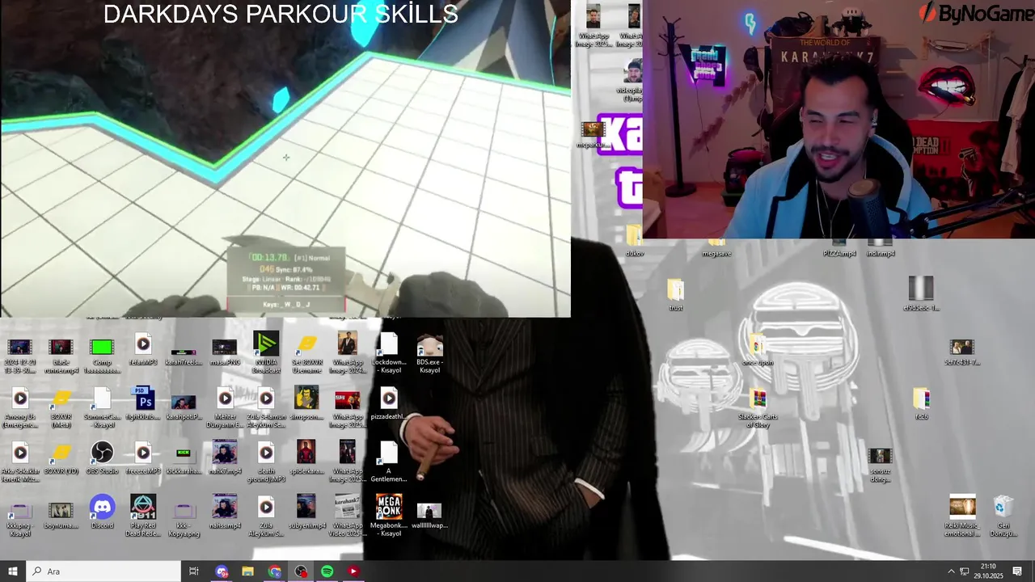Open the red play app on taskbar
The height and width of the screenshot is (582, 1035).
pos(353,571)
